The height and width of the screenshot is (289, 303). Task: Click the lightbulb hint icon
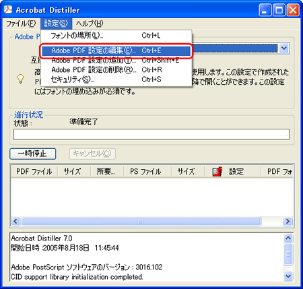click(x=20, y=79)
